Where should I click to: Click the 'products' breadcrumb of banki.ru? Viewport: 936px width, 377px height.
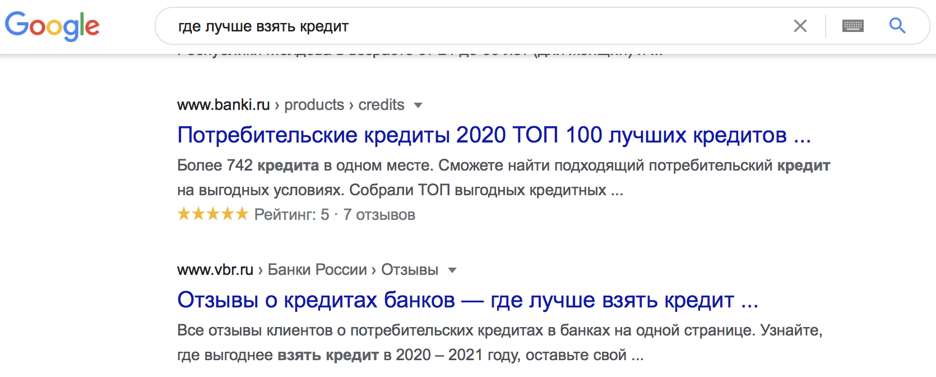click(314, 105)
